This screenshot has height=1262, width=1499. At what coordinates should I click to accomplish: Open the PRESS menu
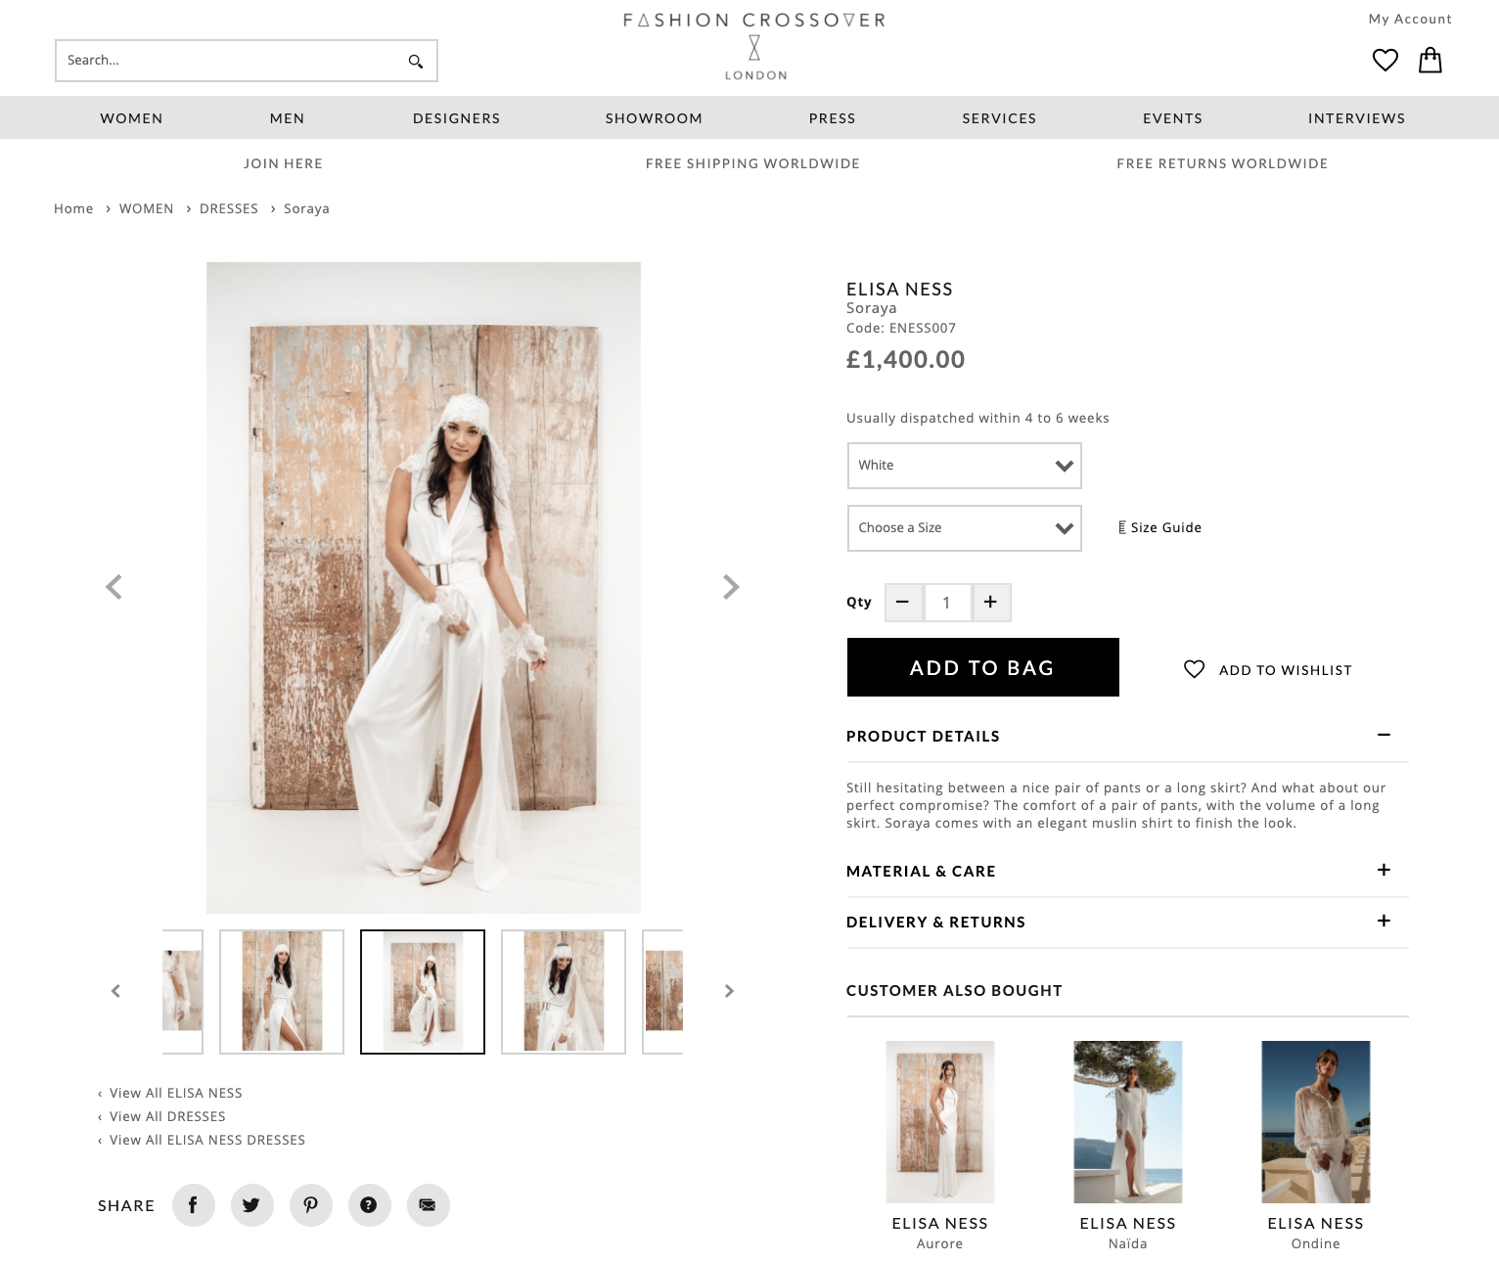(833, 118)
